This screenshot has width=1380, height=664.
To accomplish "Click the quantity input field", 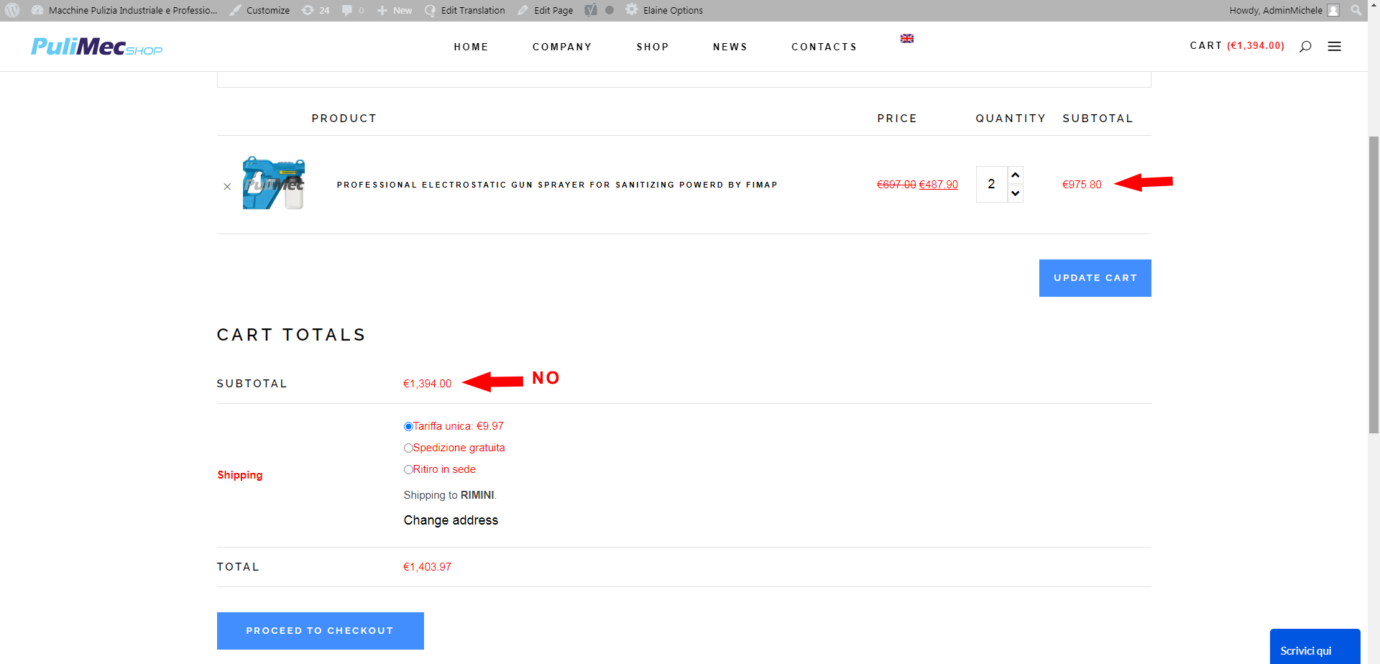I will click(x=991, y=185).
